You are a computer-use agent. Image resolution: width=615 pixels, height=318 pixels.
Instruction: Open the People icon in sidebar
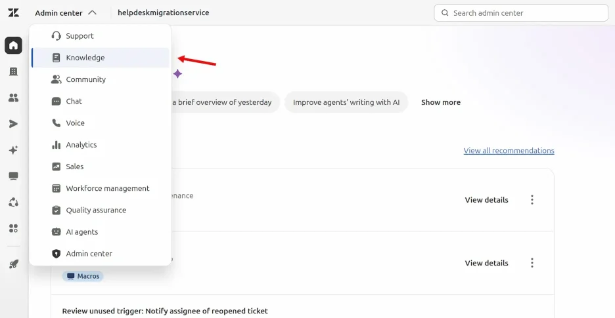click(x=13, y=98)
